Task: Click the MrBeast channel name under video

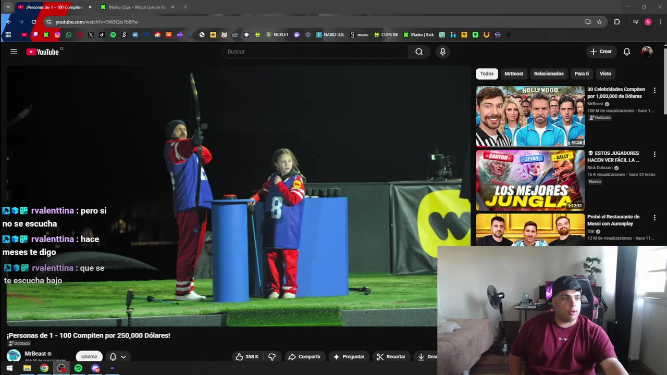Action: click(x=35, y=354)
